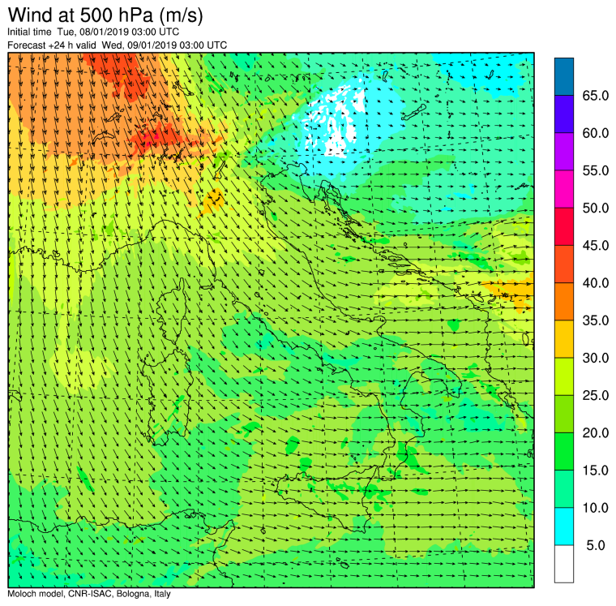Click the Moloch model credit text
Screen dimensions: 616x606
[89, 593]
